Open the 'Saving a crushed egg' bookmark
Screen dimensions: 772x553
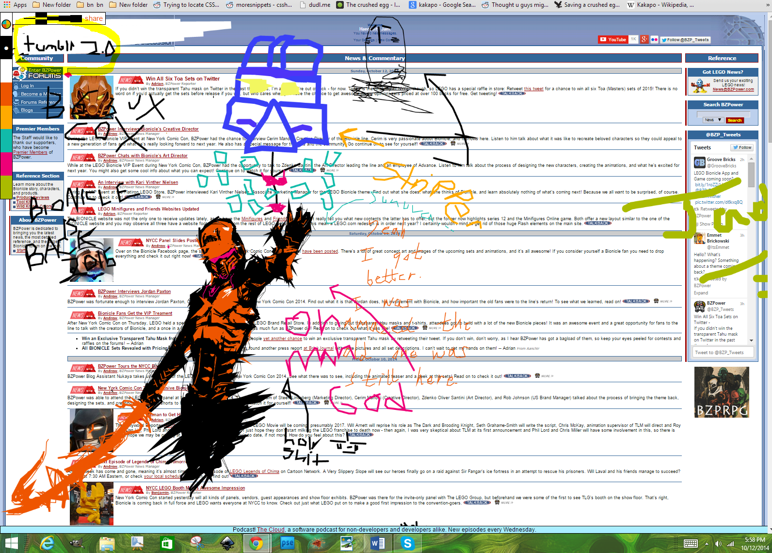[587, 5]
